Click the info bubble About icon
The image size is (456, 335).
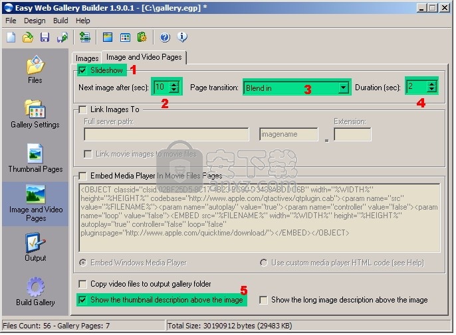pos(182,37)
